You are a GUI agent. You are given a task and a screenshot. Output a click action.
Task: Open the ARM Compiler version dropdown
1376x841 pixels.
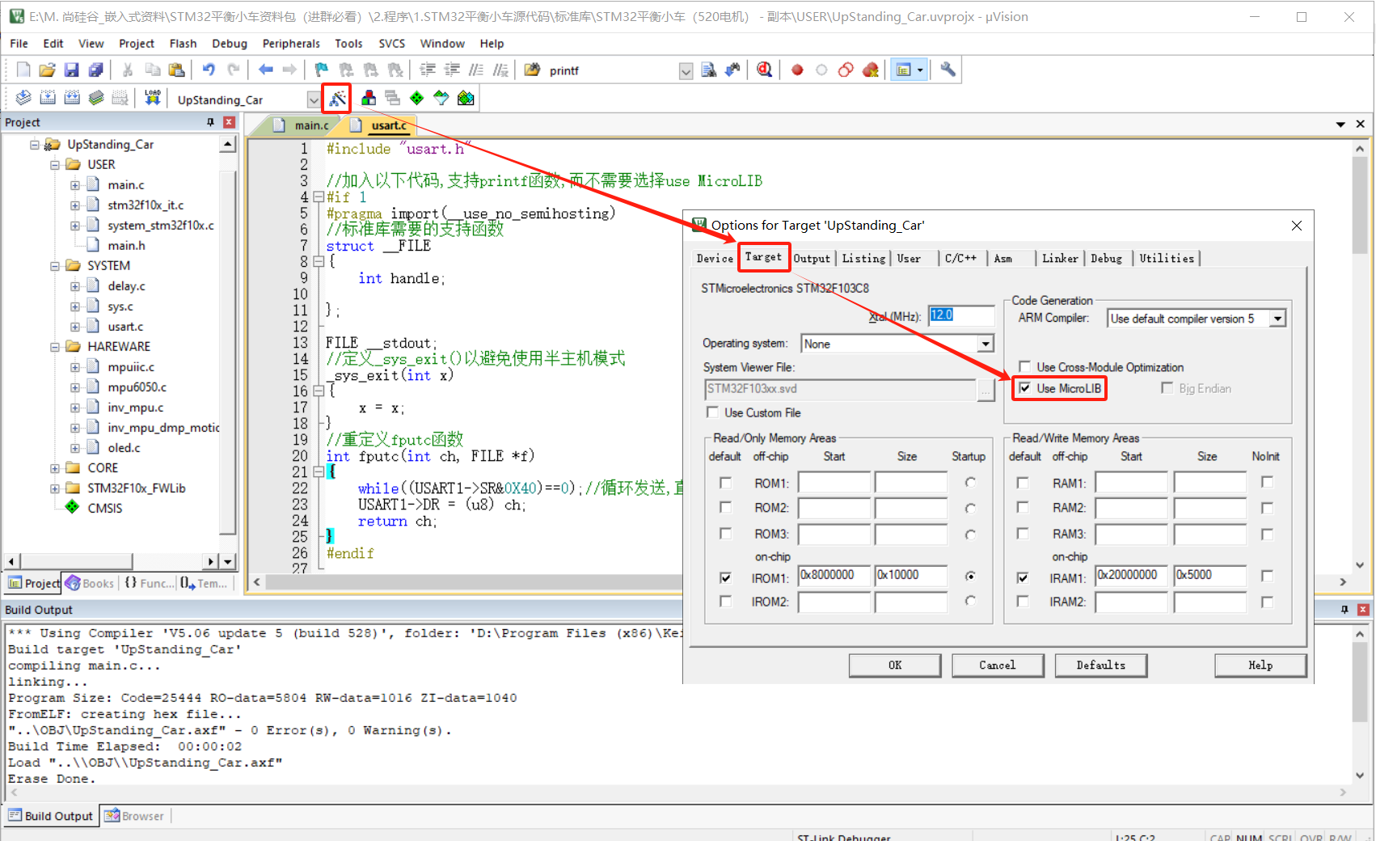[1277, 319]
